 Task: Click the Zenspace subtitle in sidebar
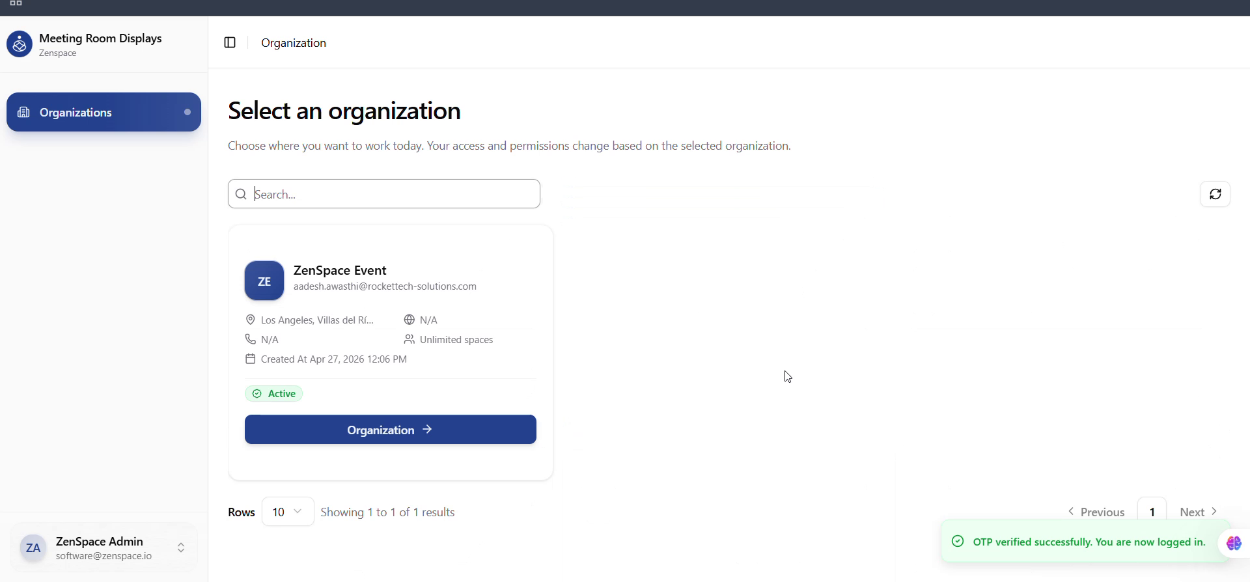click(x=57, y=53)
